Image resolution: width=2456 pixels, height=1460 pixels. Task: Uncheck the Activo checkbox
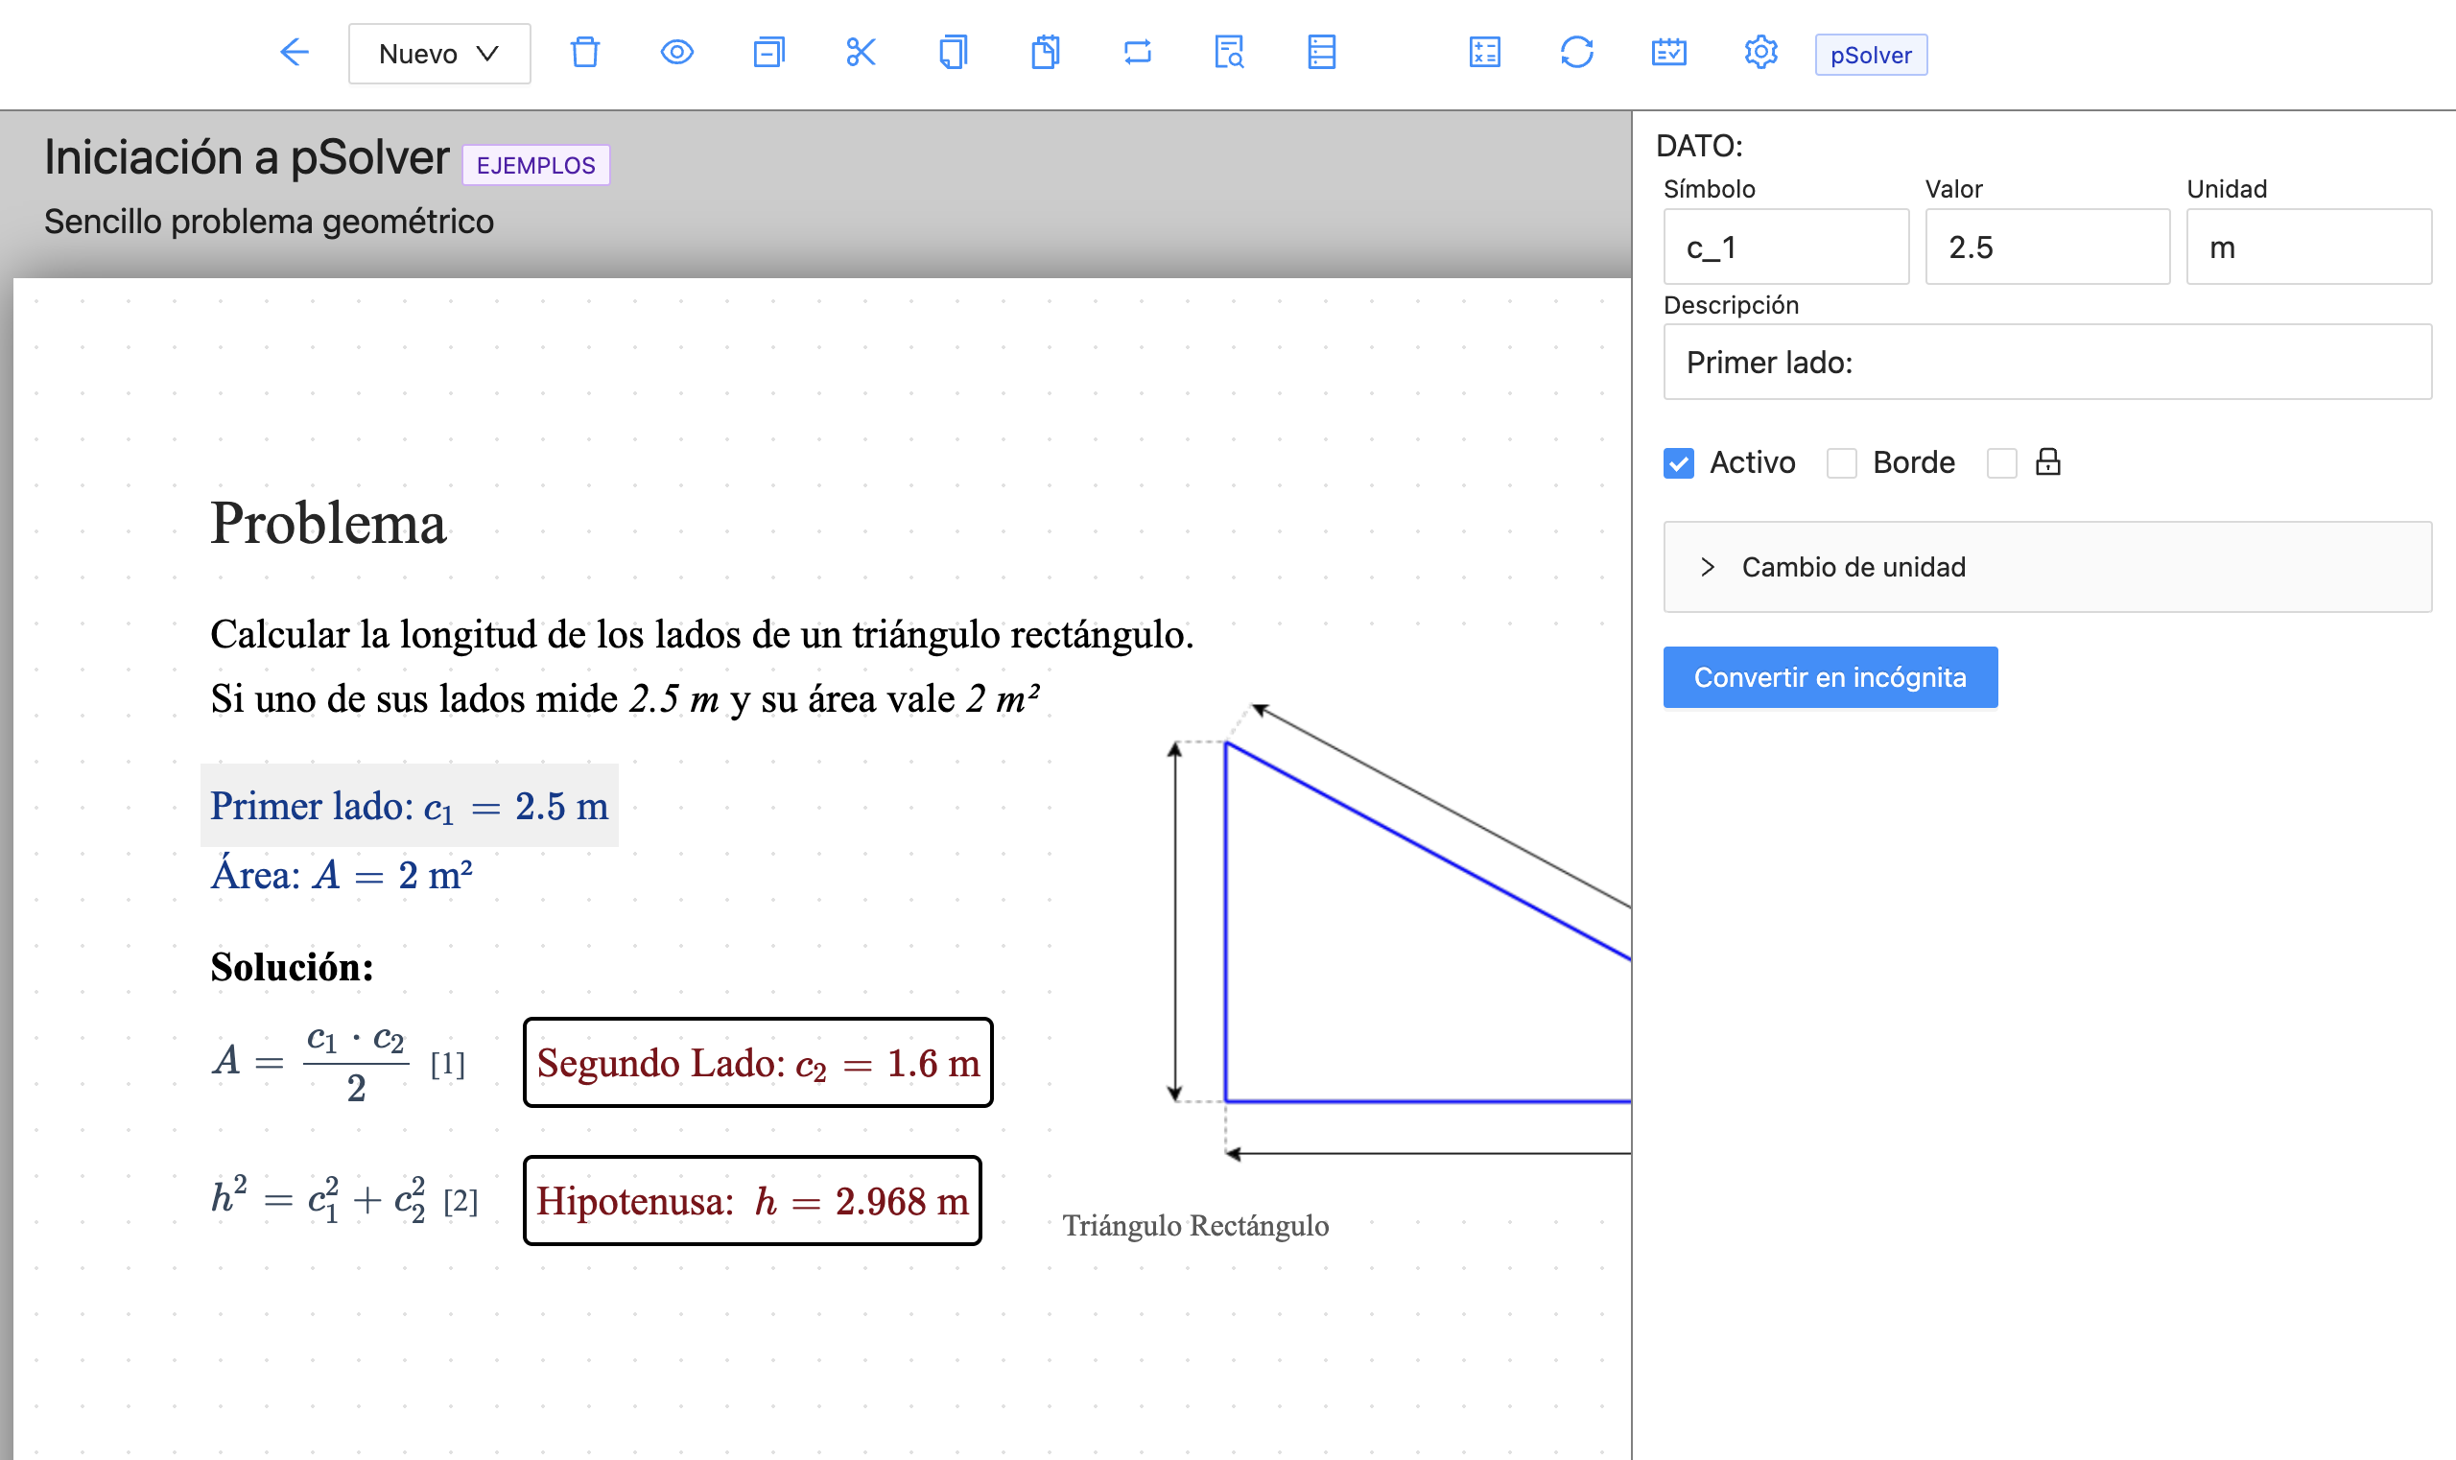(x=1679, y=462)
